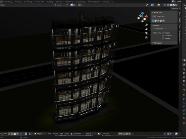This screenshot has height=139, width=186.
Task: Open the shading options dropdown arrow
Action: click(179, 5)
